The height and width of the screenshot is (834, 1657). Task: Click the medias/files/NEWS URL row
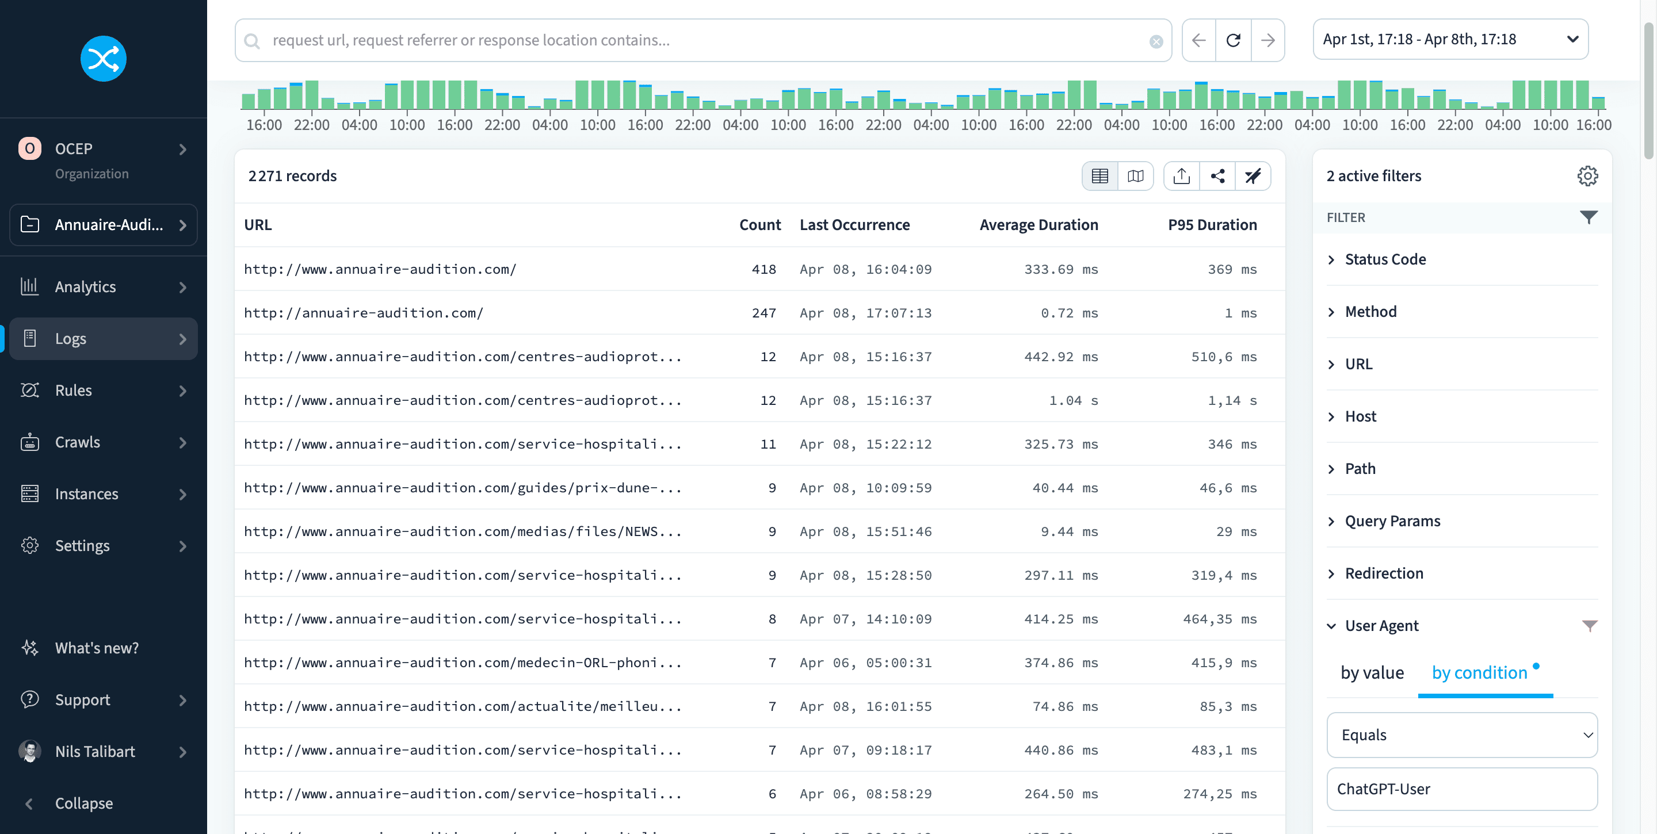[x=759, y=532]
